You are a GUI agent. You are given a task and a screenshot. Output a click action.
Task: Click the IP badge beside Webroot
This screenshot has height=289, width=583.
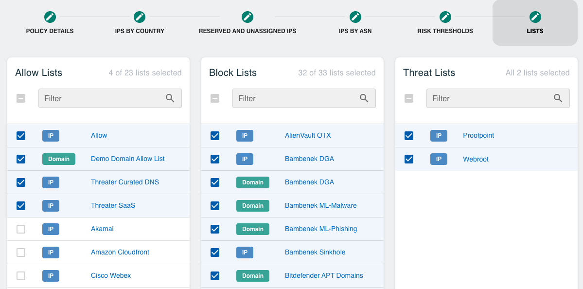tap(439, 159)
